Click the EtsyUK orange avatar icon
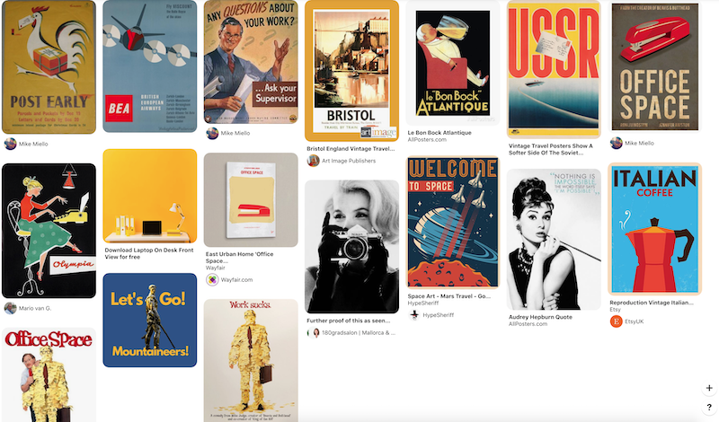 tap(616, 321)
